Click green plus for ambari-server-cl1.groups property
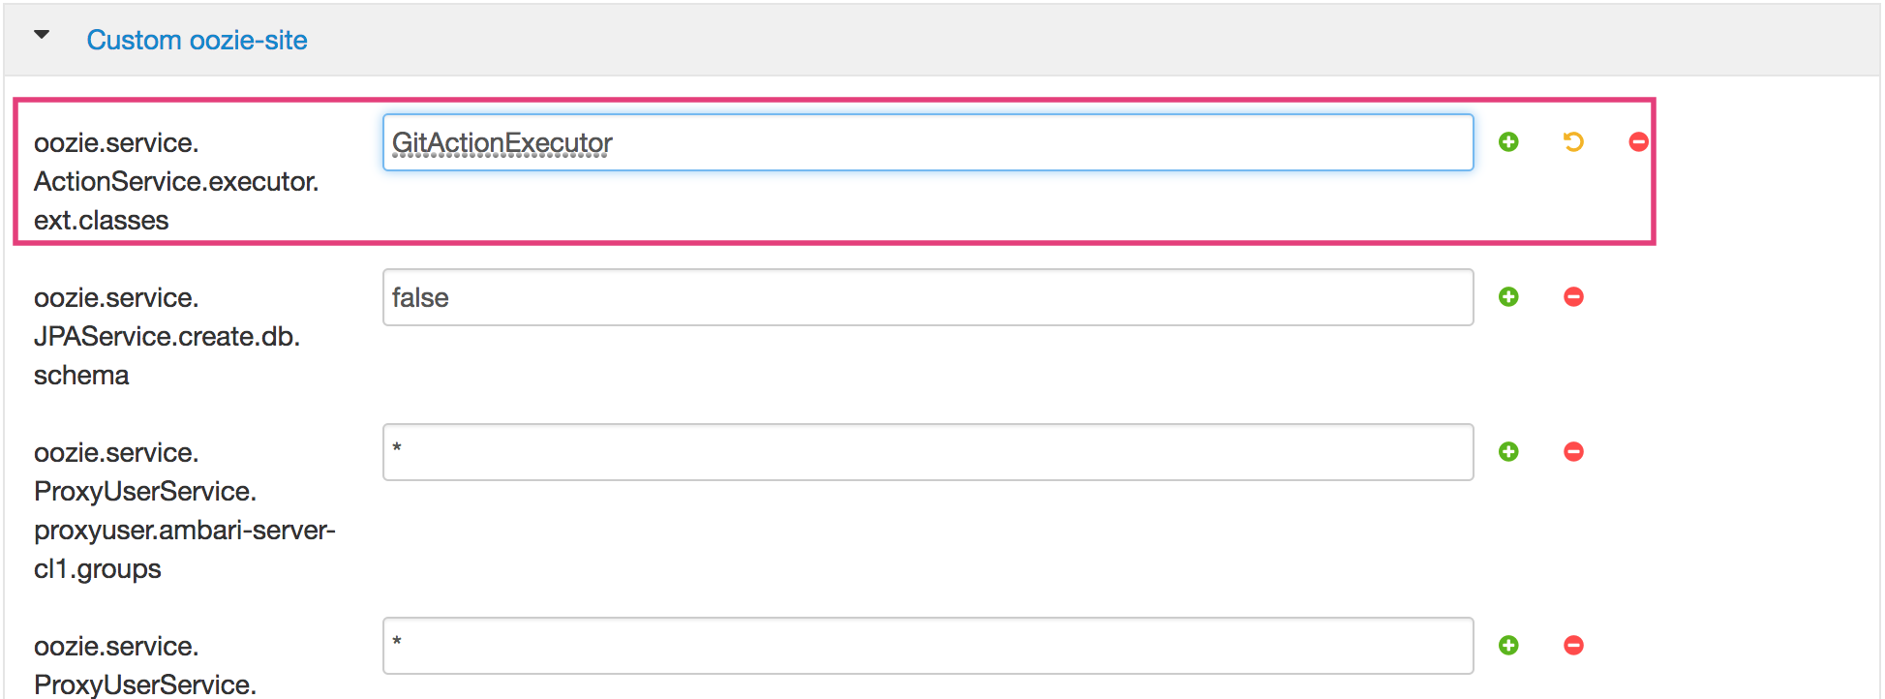Viewport: 1885px width, 699px height. (x=1507, y=452)
